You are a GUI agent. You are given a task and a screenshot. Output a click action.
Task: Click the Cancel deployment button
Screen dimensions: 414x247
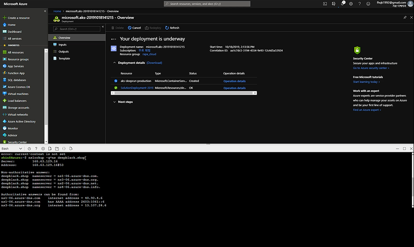pyautogui.click(x=134, y=28)
